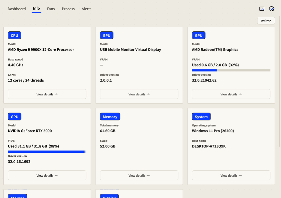Click the System badge

(x=201, y=117)
